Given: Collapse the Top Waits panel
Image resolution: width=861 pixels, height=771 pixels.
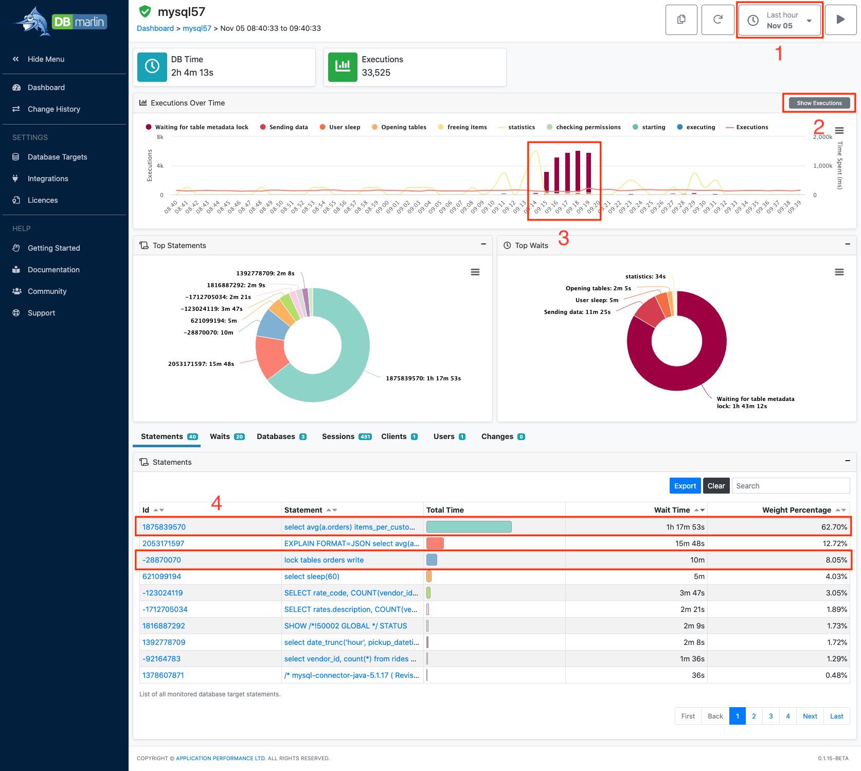Looking at the screenshot, I should pos(848,244).
